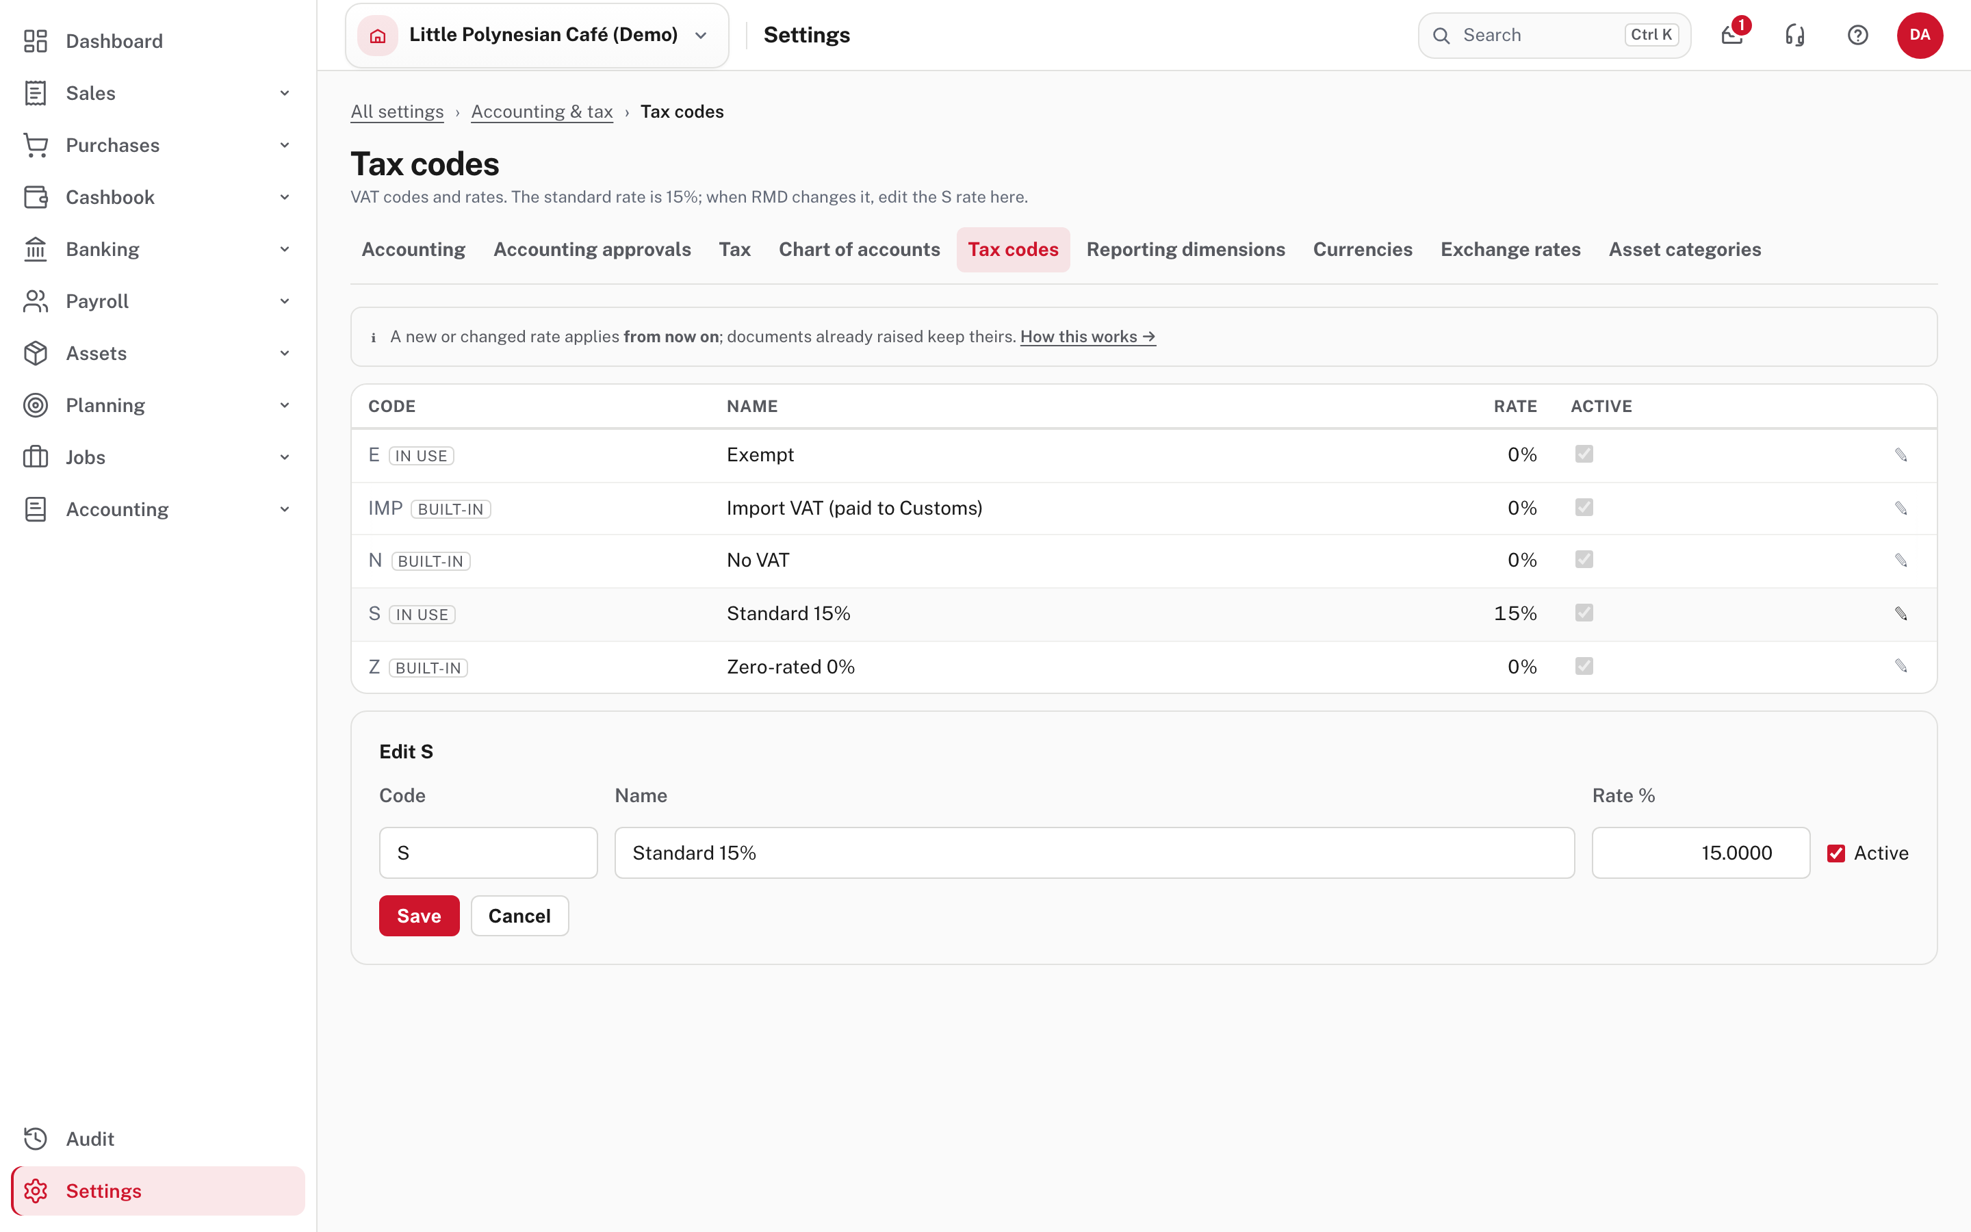This screenshot has height=1232, width=1971.
Task: Expand the Planning menu chevron
Action: tap(284, 405)
